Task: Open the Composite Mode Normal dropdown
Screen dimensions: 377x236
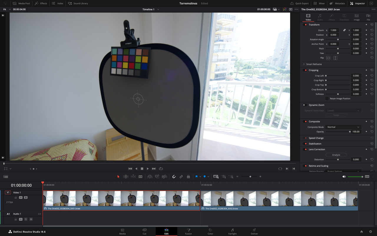Action: coord(343,127)
